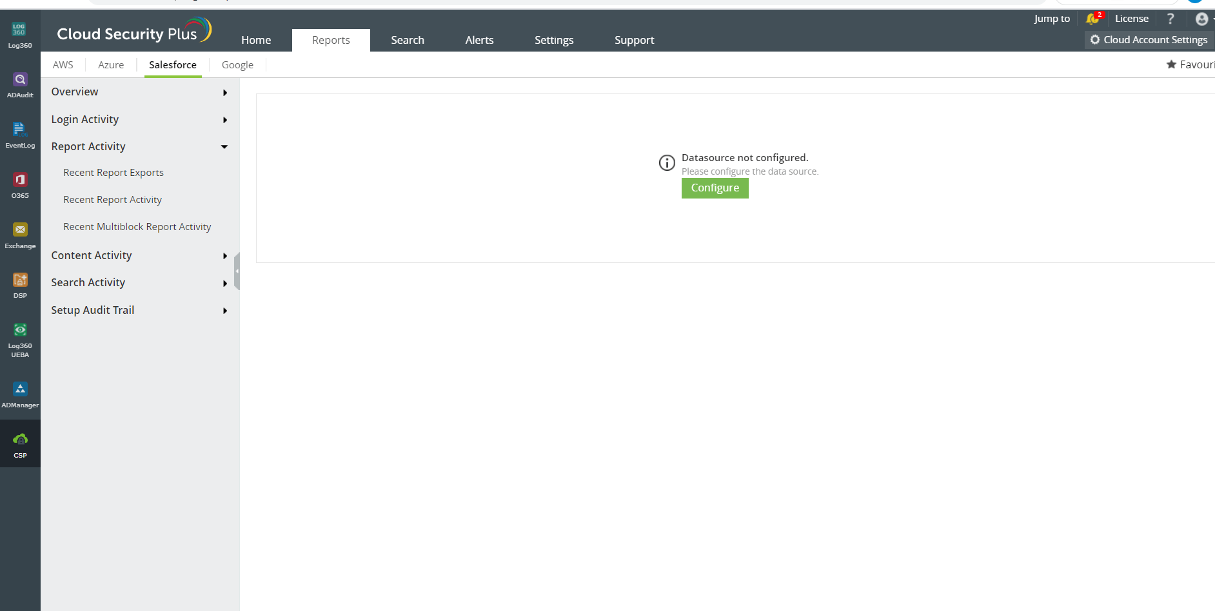This screenshot has height=611, width=1215.
Task: Select the Reports tab
Action: [331, 40]
